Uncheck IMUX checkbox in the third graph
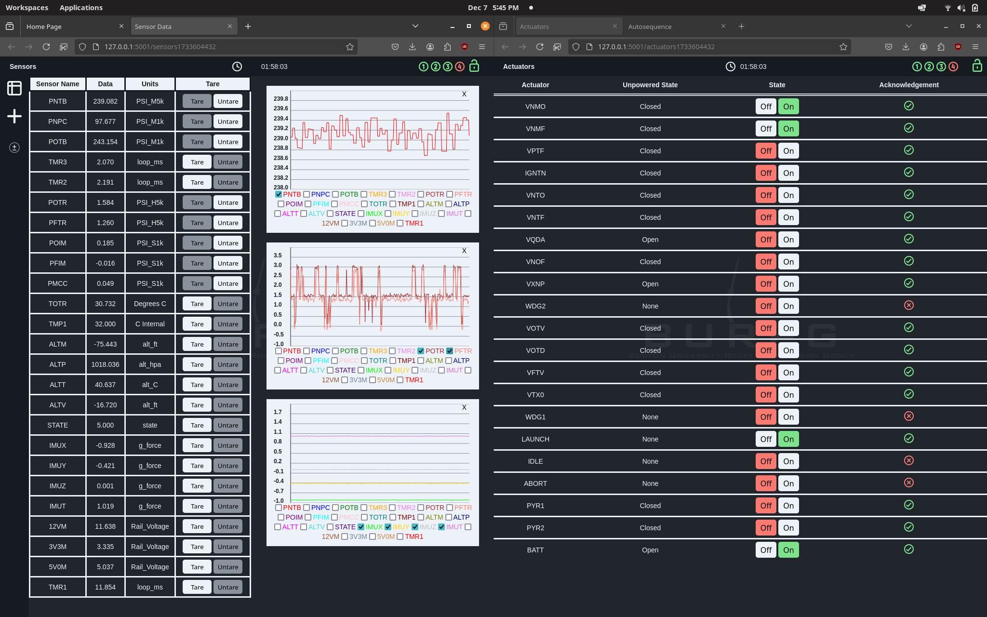The width and height of the screenshot is (987, 617). 361,527
